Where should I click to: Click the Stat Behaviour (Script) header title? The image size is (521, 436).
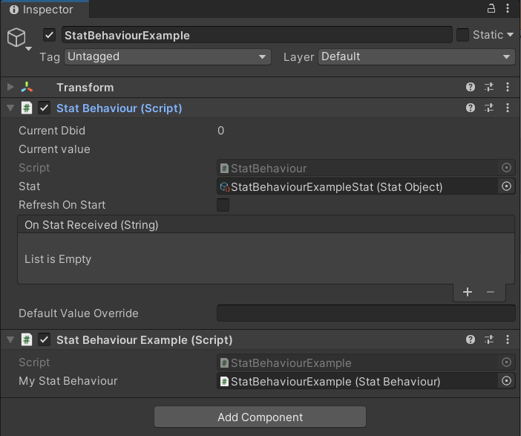click(x=119, y=108)
